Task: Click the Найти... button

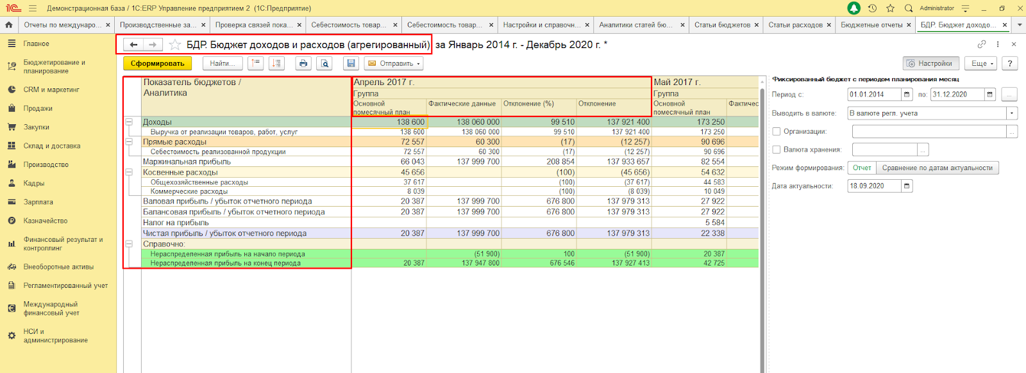Action: (223, 63)
